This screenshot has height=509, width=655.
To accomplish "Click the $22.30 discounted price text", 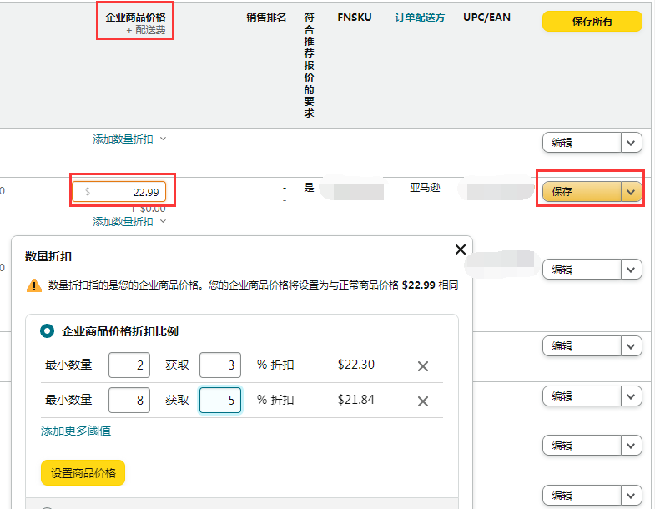I will [x=356, y=365].
